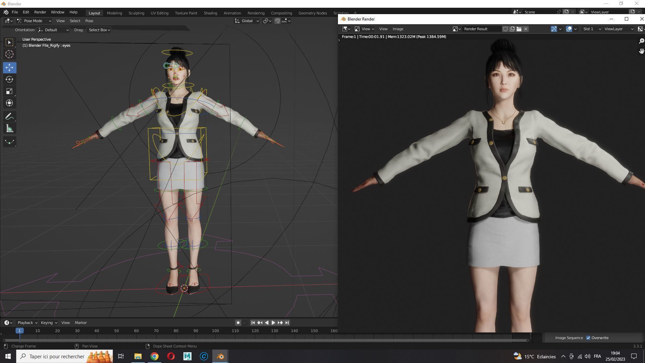Select the 3D Cursor tool
This screenshot has width=645, height=363.
click(x=9, y=54)
